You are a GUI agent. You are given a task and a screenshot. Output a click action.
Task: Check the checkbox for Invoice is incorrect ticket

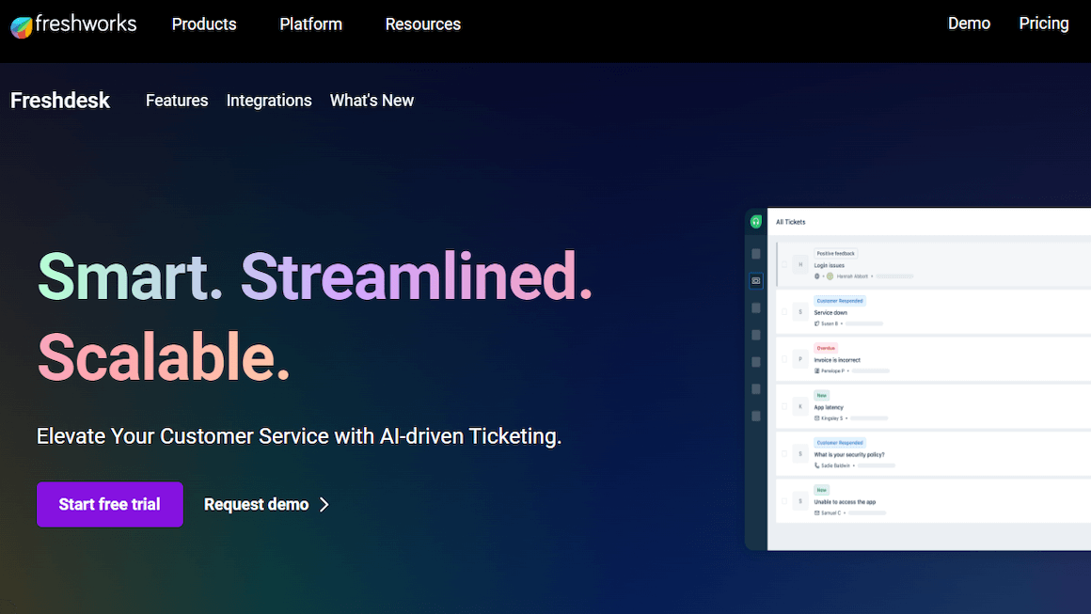784,359
